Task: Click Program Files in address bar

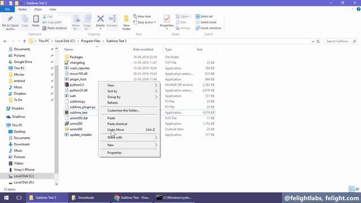Action: [91, 41]
